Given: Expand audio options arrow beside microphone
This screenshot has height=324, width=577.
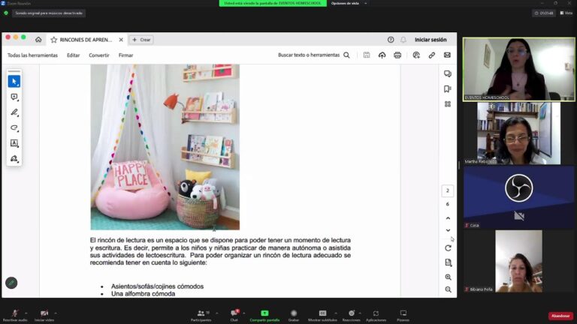Looking at the screenshot, I should click(26, 313).
